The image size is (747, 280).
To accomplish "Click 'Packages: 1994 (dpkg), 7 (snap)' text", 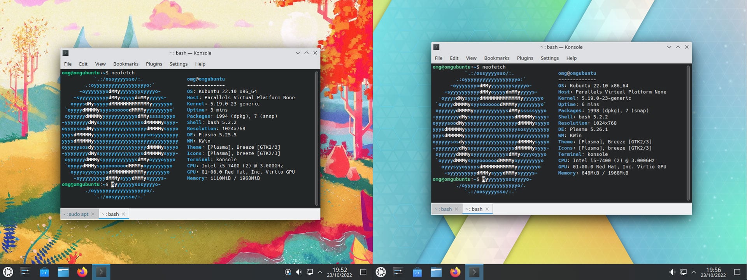I will [232, 116].
